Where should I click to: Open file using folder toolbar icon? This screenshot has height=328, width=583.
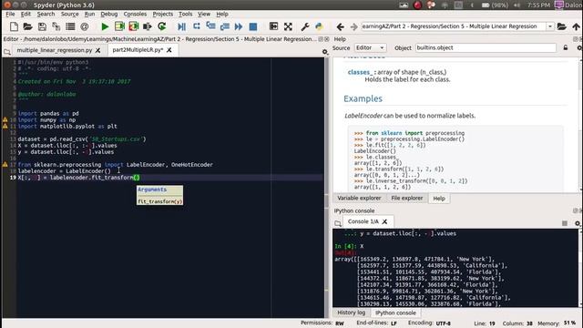coord(27,26)
